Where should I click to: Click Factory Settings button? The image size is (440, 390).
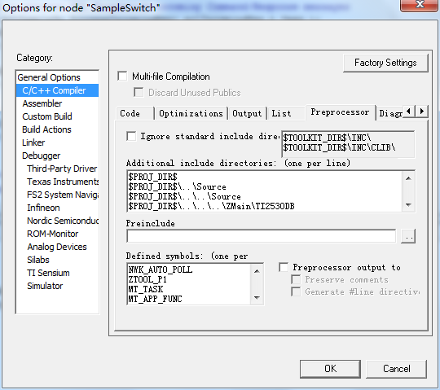pos(385,63)
